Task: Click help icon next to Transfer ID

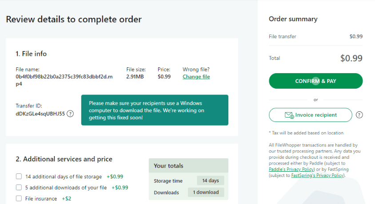Action: click(70, 114)
